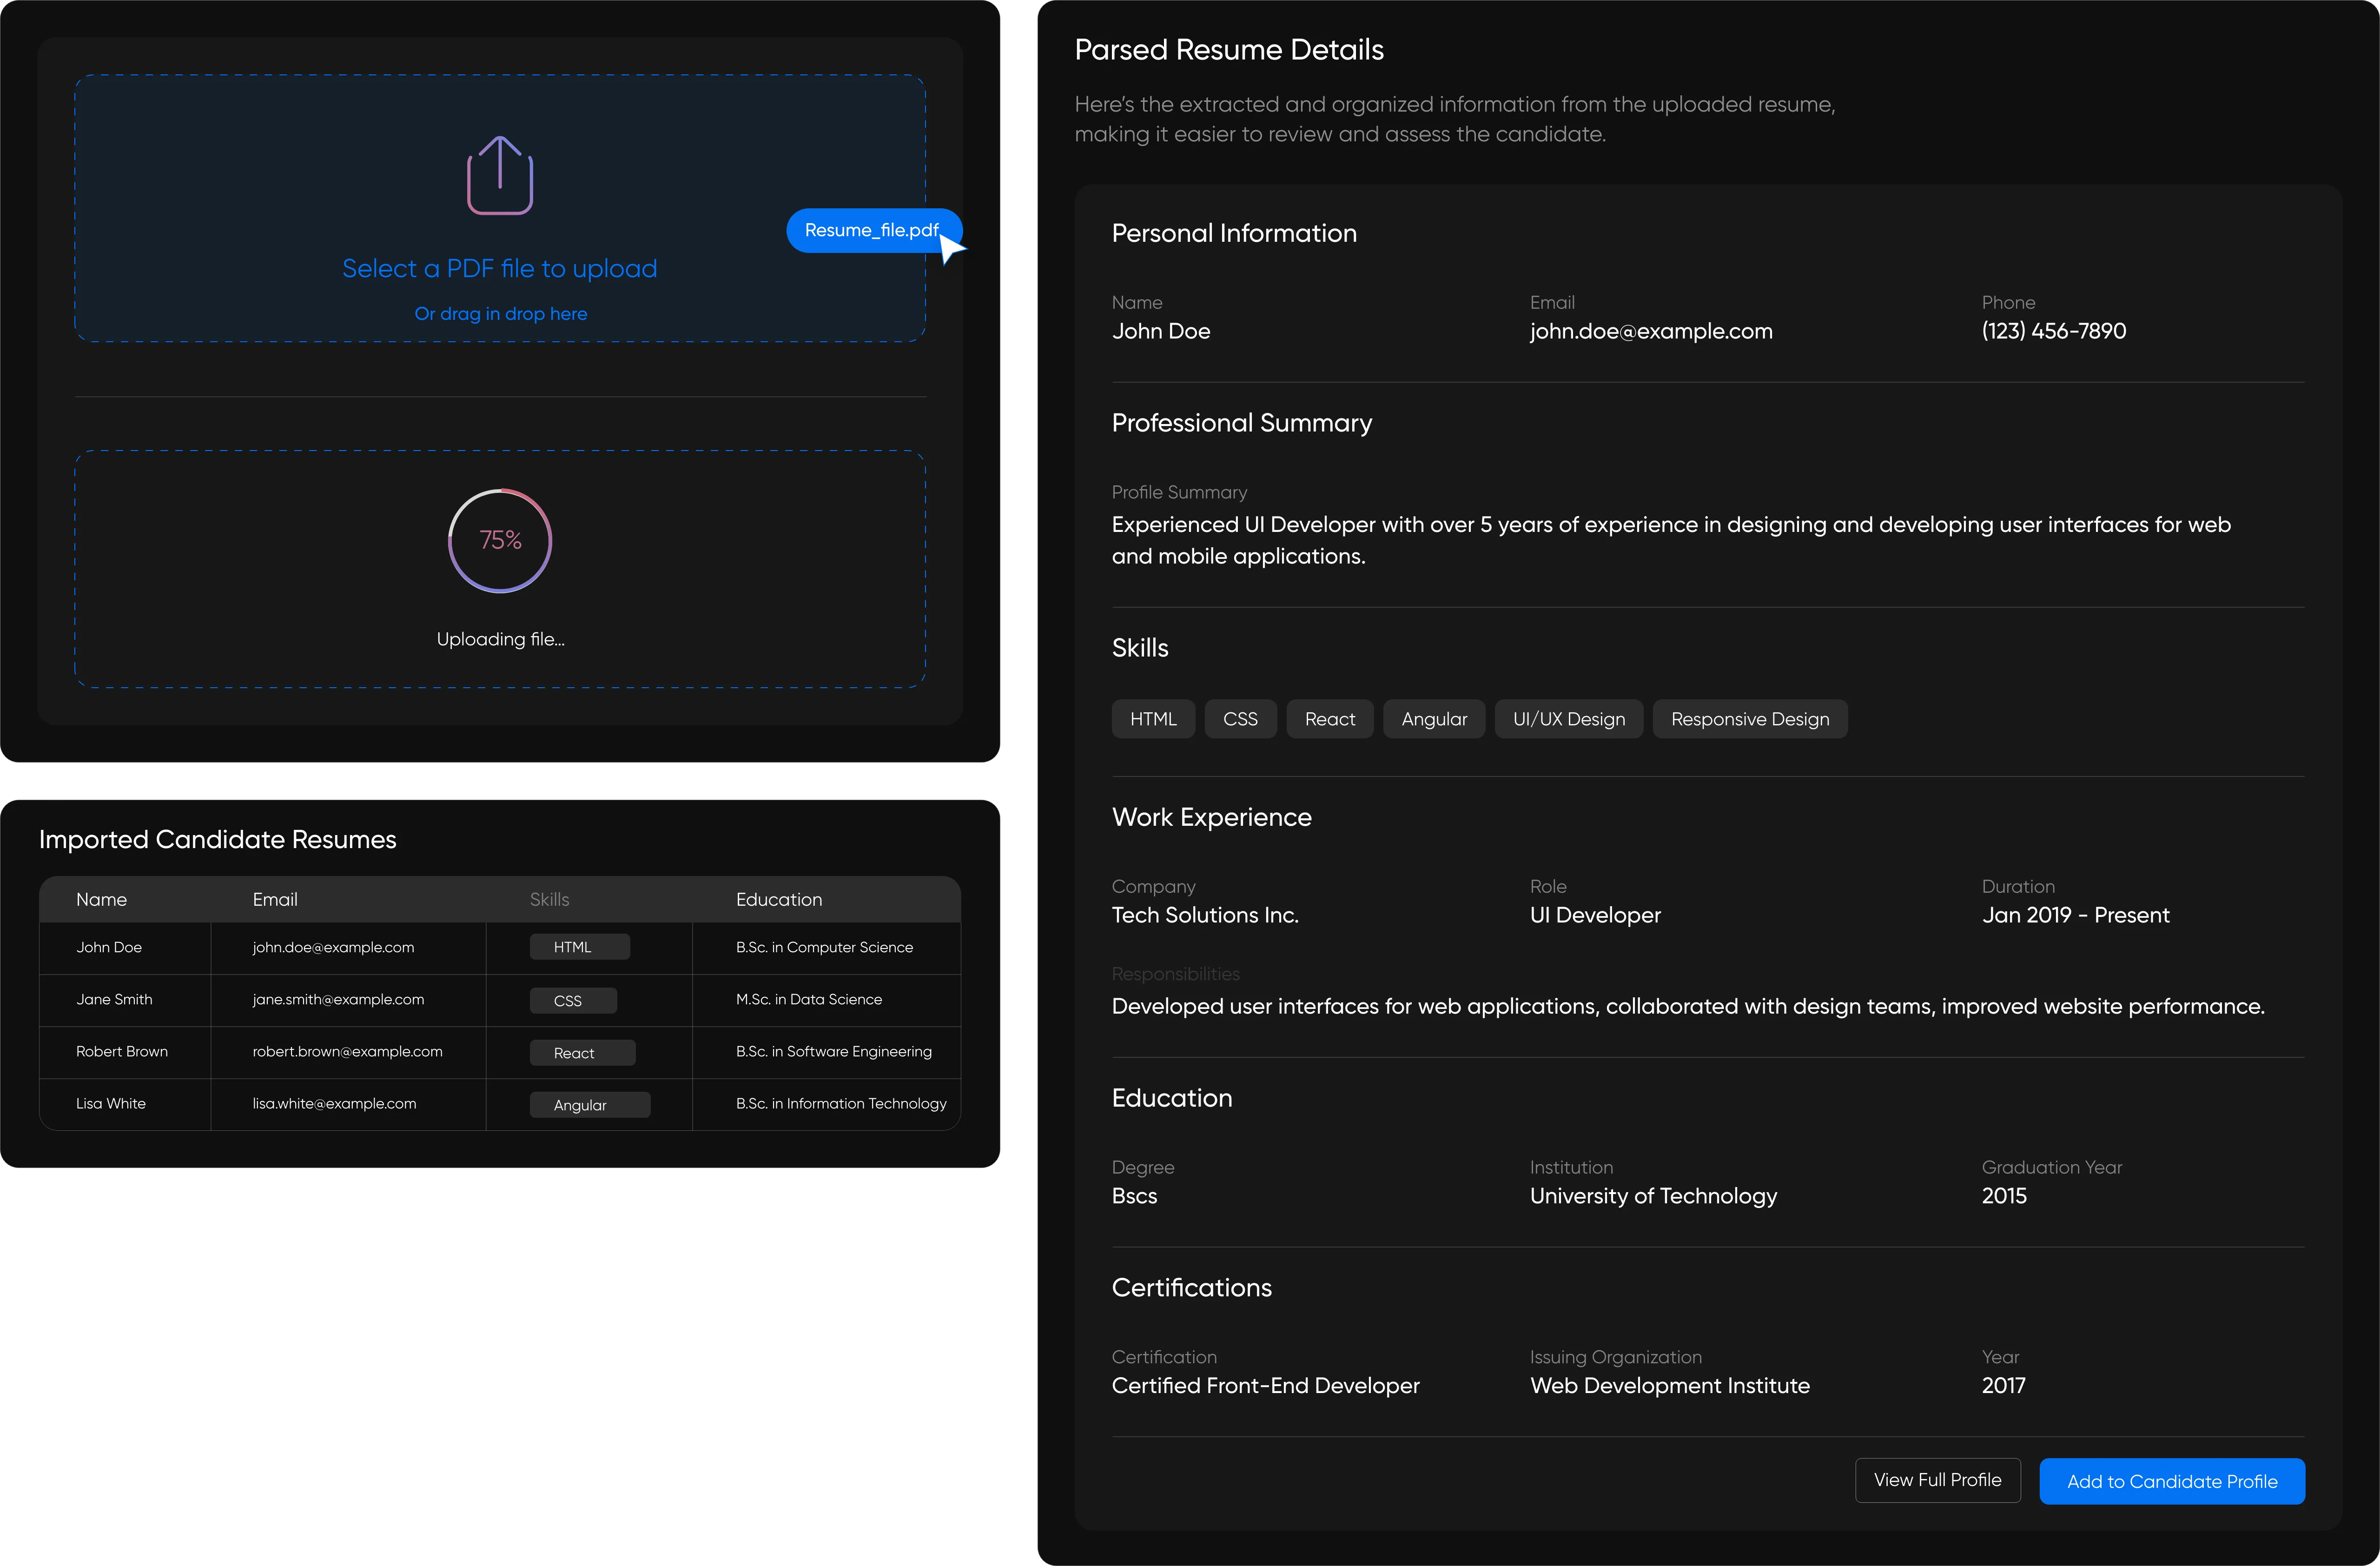
Task: Click the 75% circular progress indicator
Action: click(x=500, y=540)
